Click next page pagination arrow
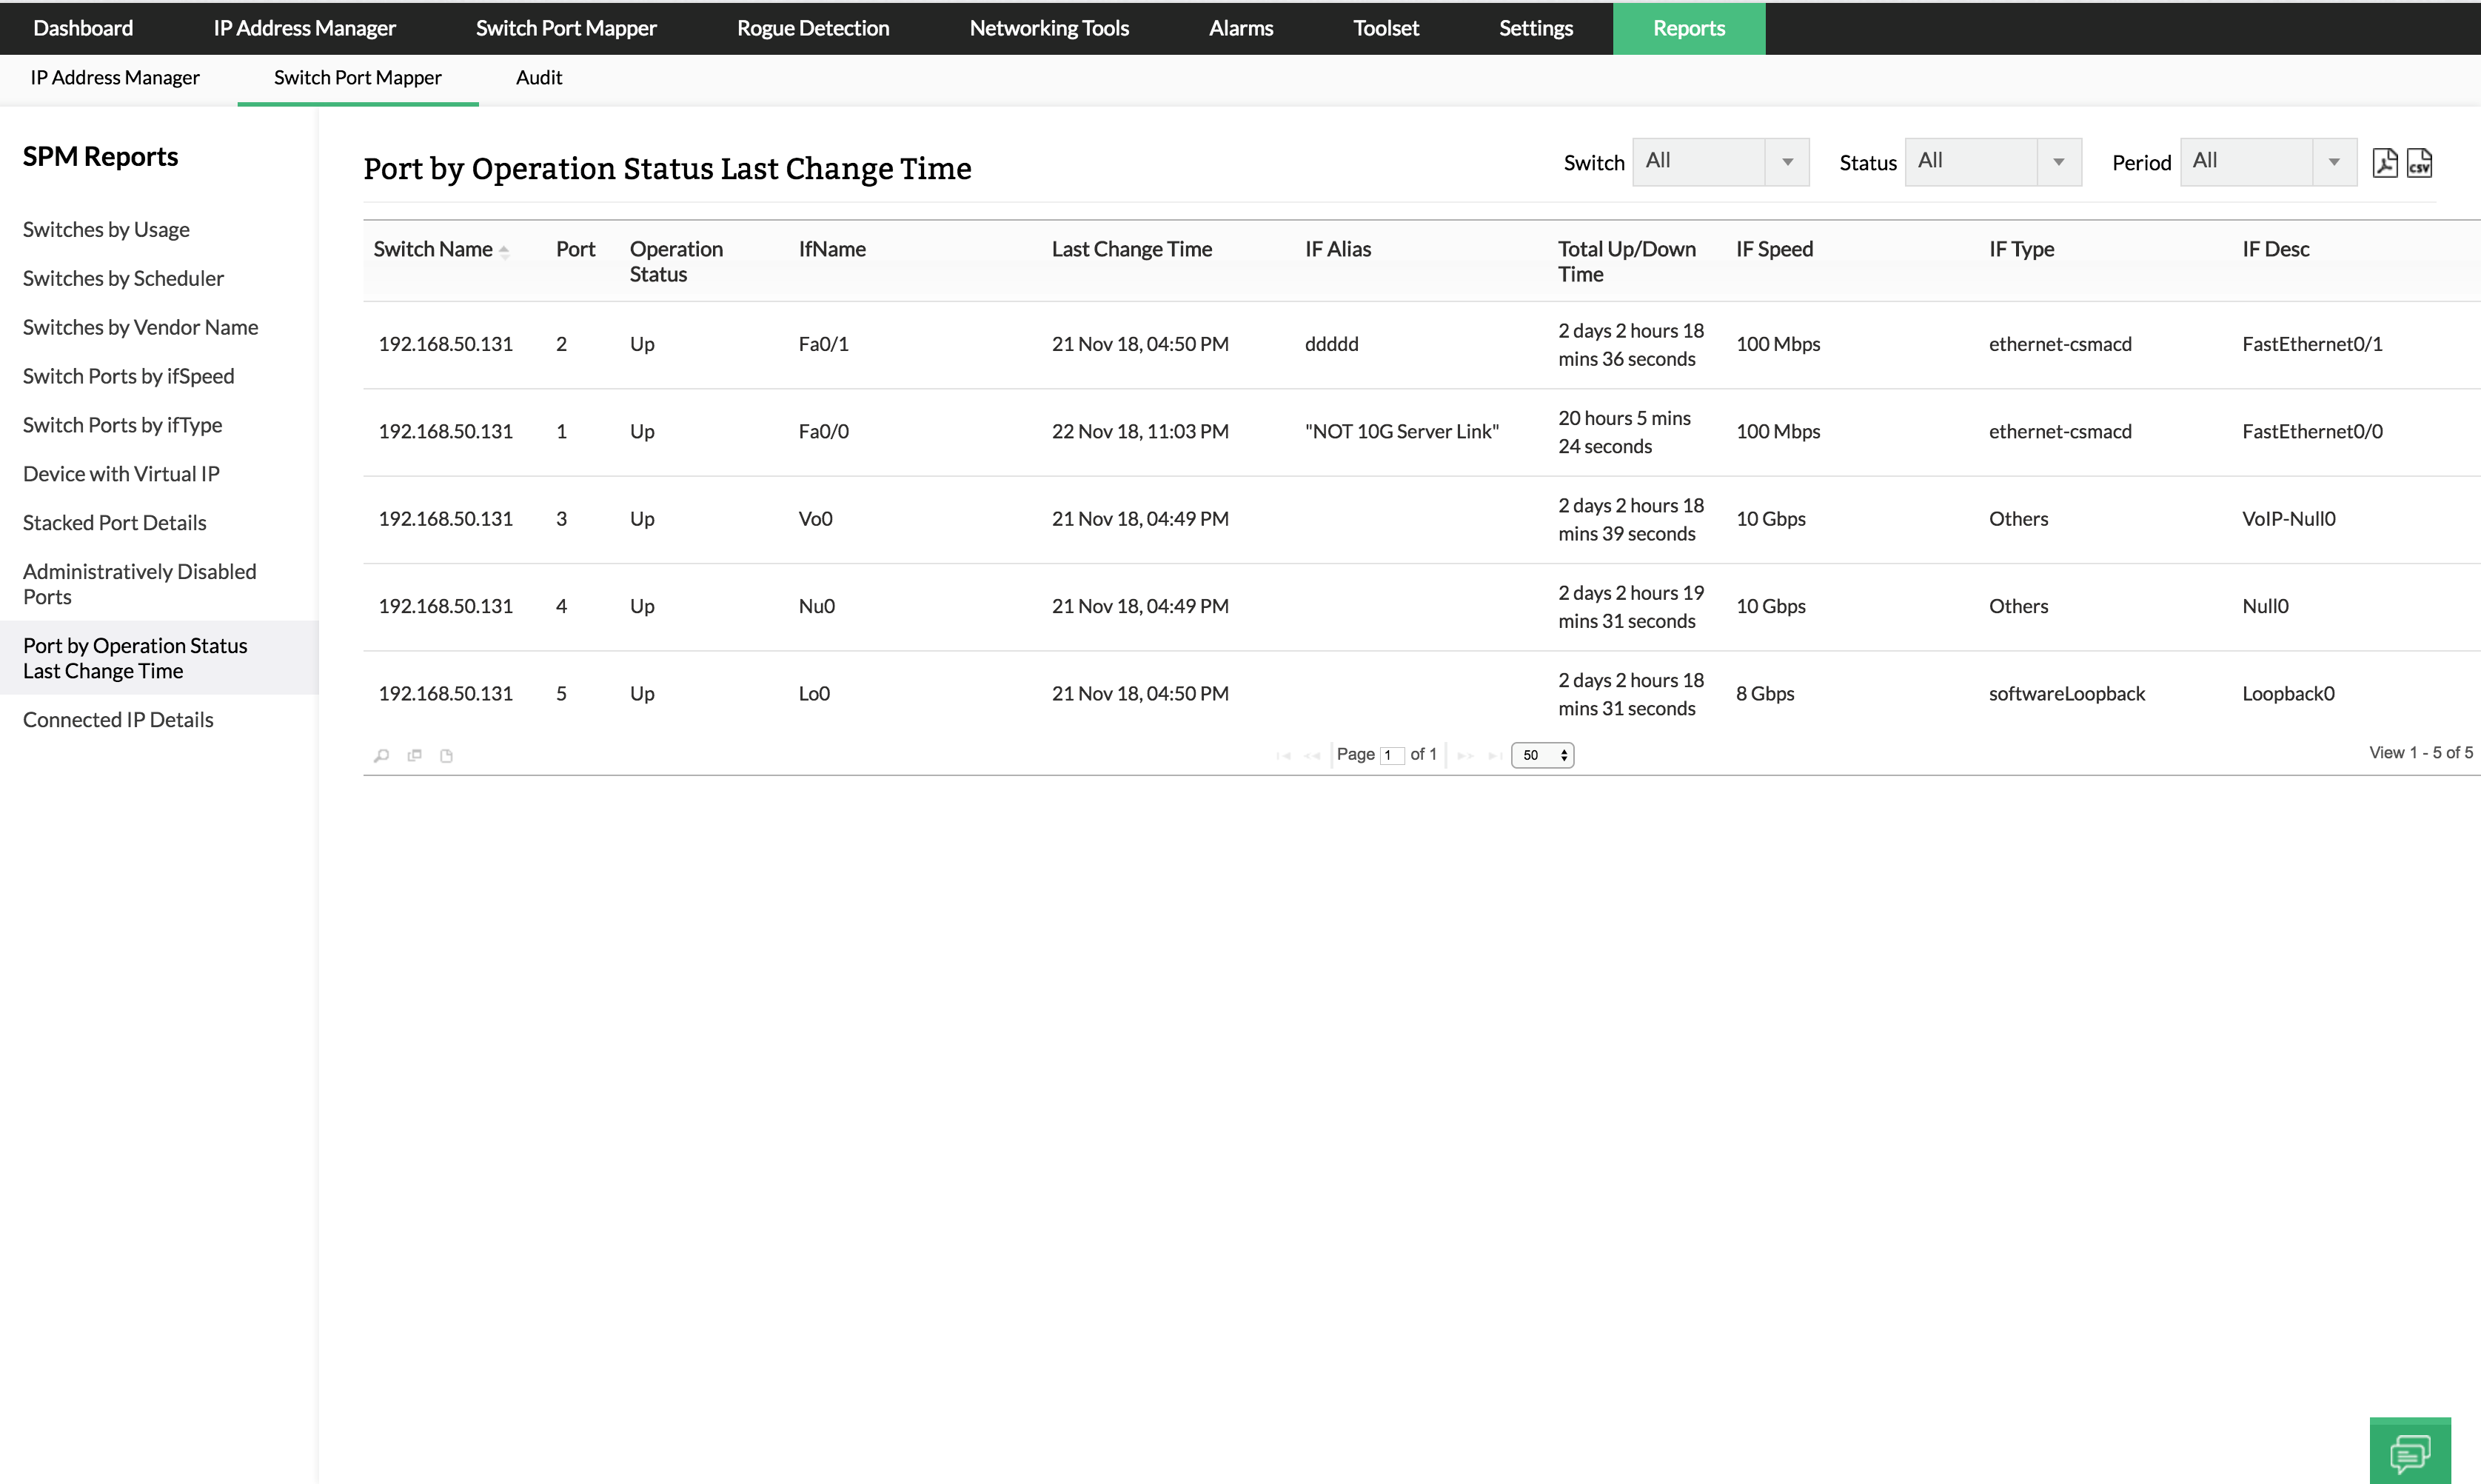The image size is (2481, 1484). pyautogui.click(x=1467, y=755)
